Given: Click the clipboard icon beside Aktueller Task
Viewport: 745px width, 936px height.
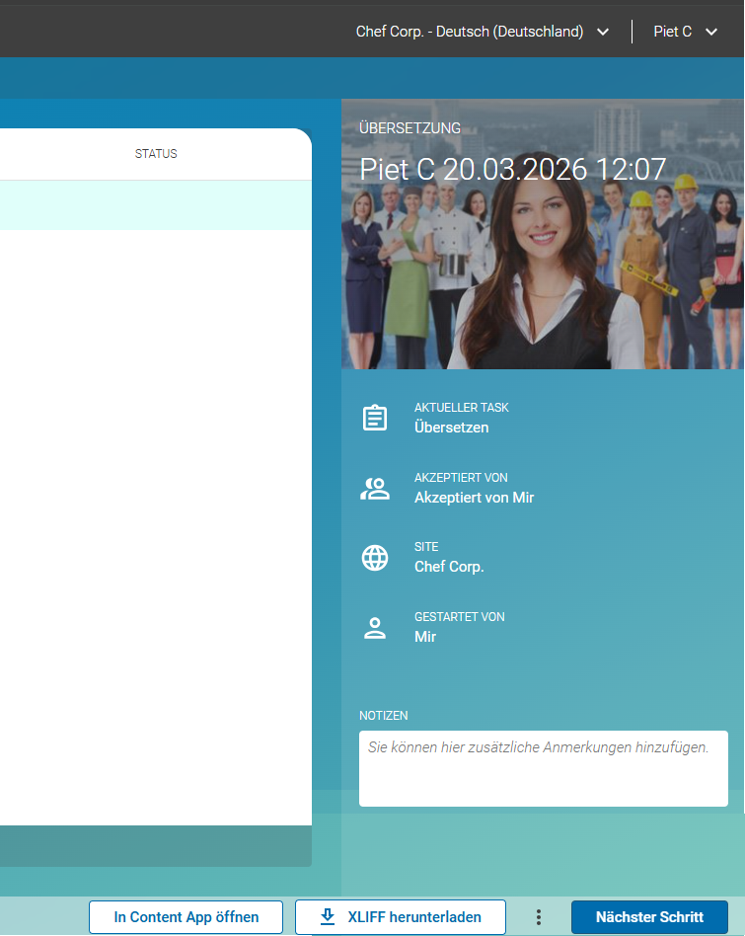Looking at the screenshot, I should click(x=375, y=418).
